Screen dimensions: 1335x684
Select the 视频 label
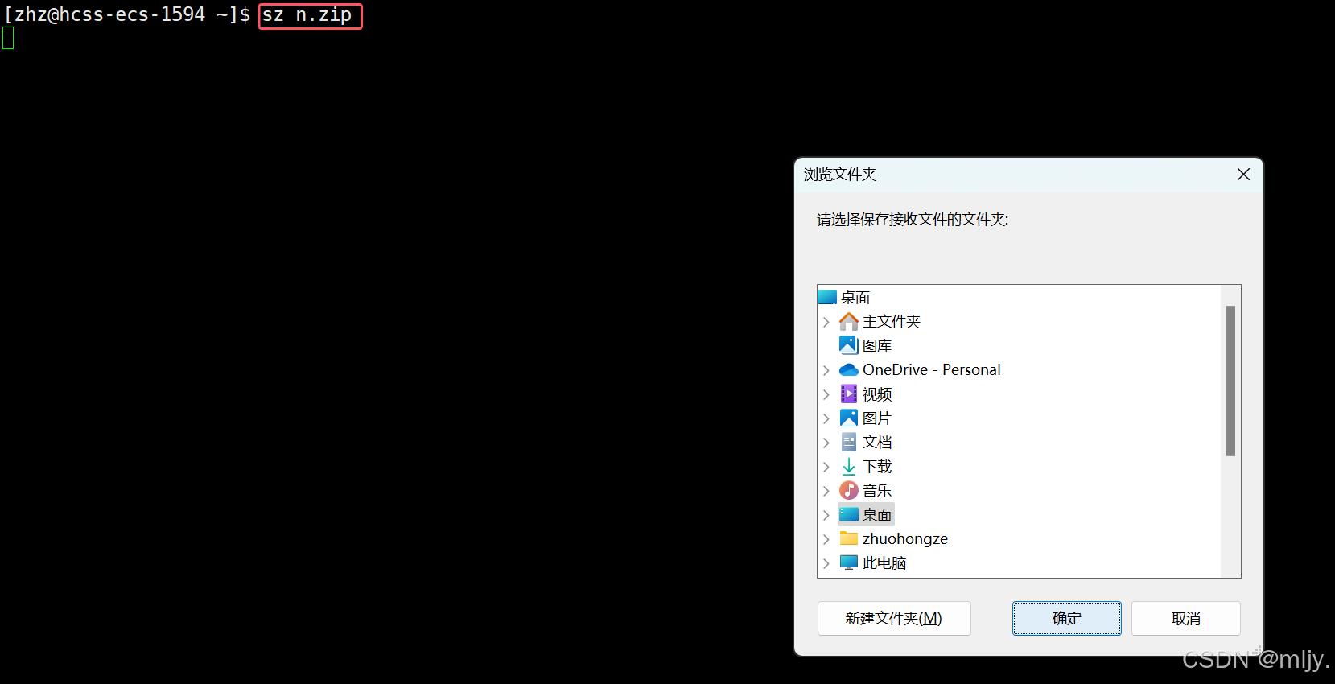(877, 394)
